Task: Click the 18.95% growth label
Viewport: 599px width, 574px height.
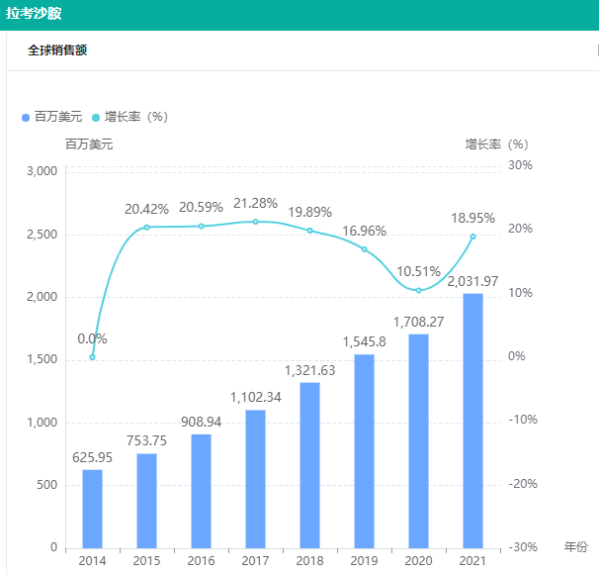Action: pos(472,218)
